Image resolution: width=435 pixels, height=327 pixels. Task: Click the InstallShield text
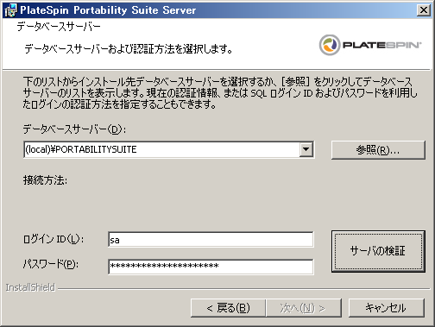(x=30, y=287)
